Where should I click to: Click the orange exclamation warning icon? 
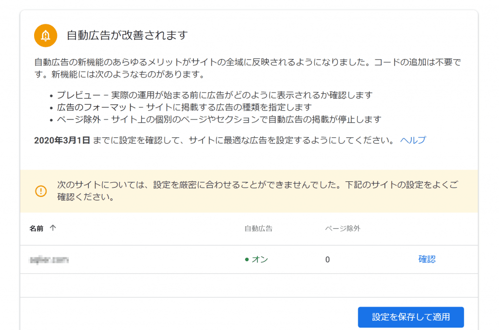tap(41, 191)
